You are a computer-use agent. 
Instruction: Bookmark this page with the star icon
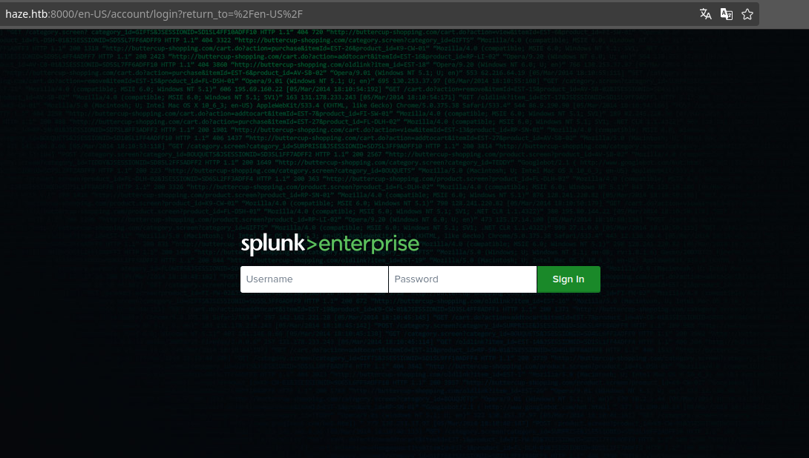pos(747,14)
